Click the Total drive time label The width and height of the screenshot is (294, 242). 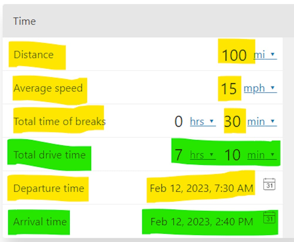pyautogui.click(x=49, y=155)
